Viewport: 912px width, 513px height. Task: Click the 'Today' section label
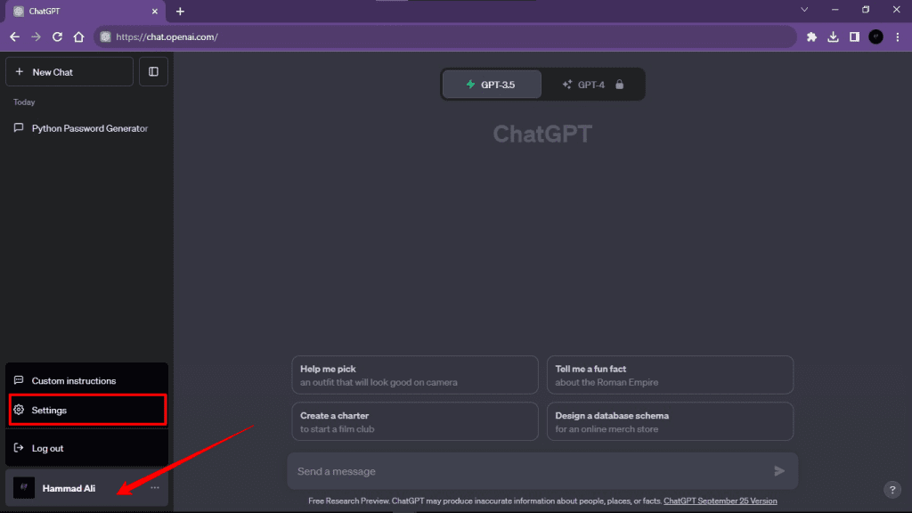(x=24, y=102)
